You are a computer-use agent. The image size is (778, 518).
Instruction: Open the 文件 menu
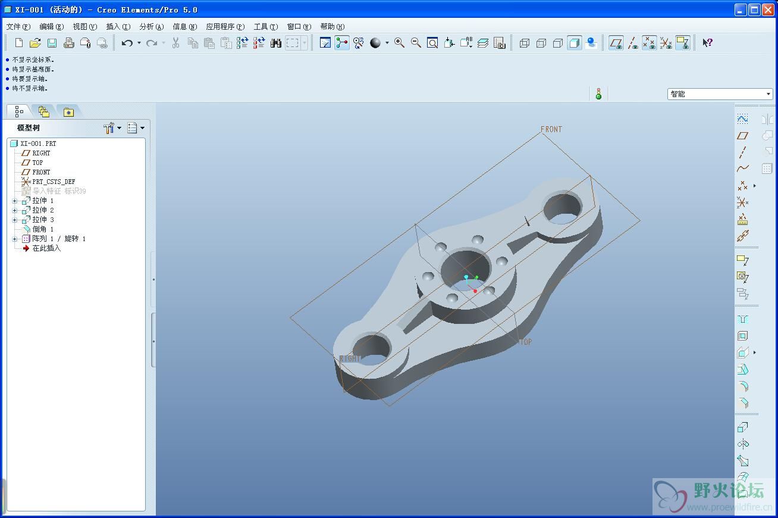[x=18, y=27]
